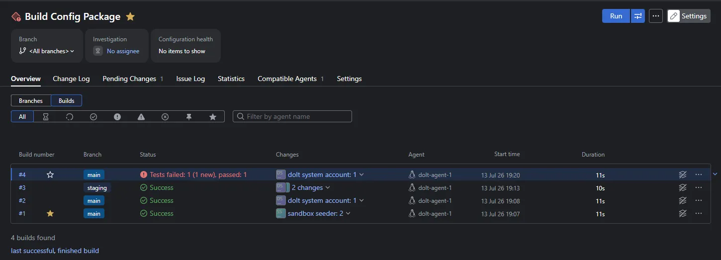Filter by successful builds checkmark icon
721x260 pixels.
click(x=93, y=116)
